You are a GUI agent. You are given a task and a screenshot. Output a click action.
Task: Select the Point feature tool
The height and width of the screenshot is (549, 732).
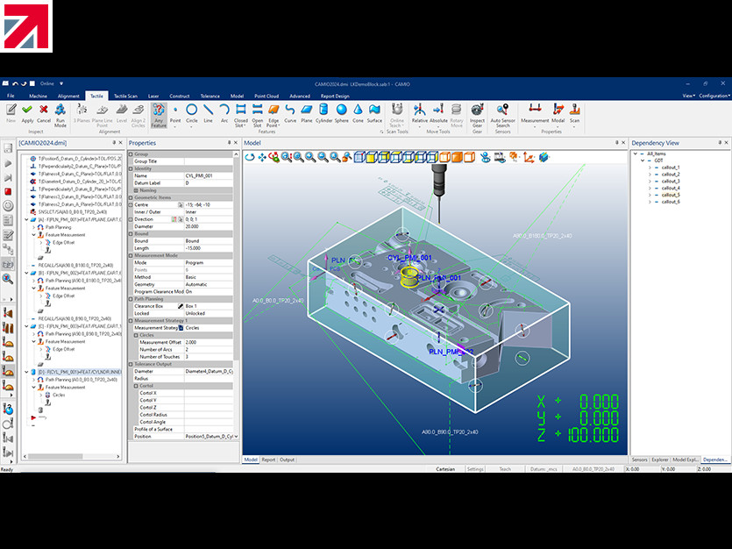[175, 113]
